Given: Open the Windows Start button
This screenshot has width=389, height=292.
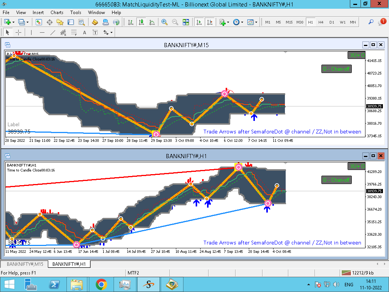Looking at the screenshot, I should point(9,284).
